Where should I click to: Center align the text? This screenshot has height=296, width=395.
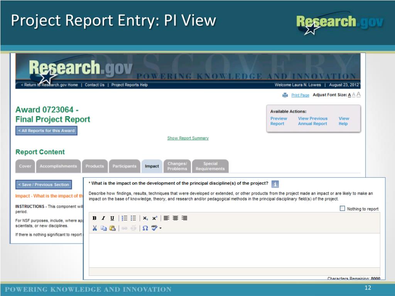click(x=176, y=218)
